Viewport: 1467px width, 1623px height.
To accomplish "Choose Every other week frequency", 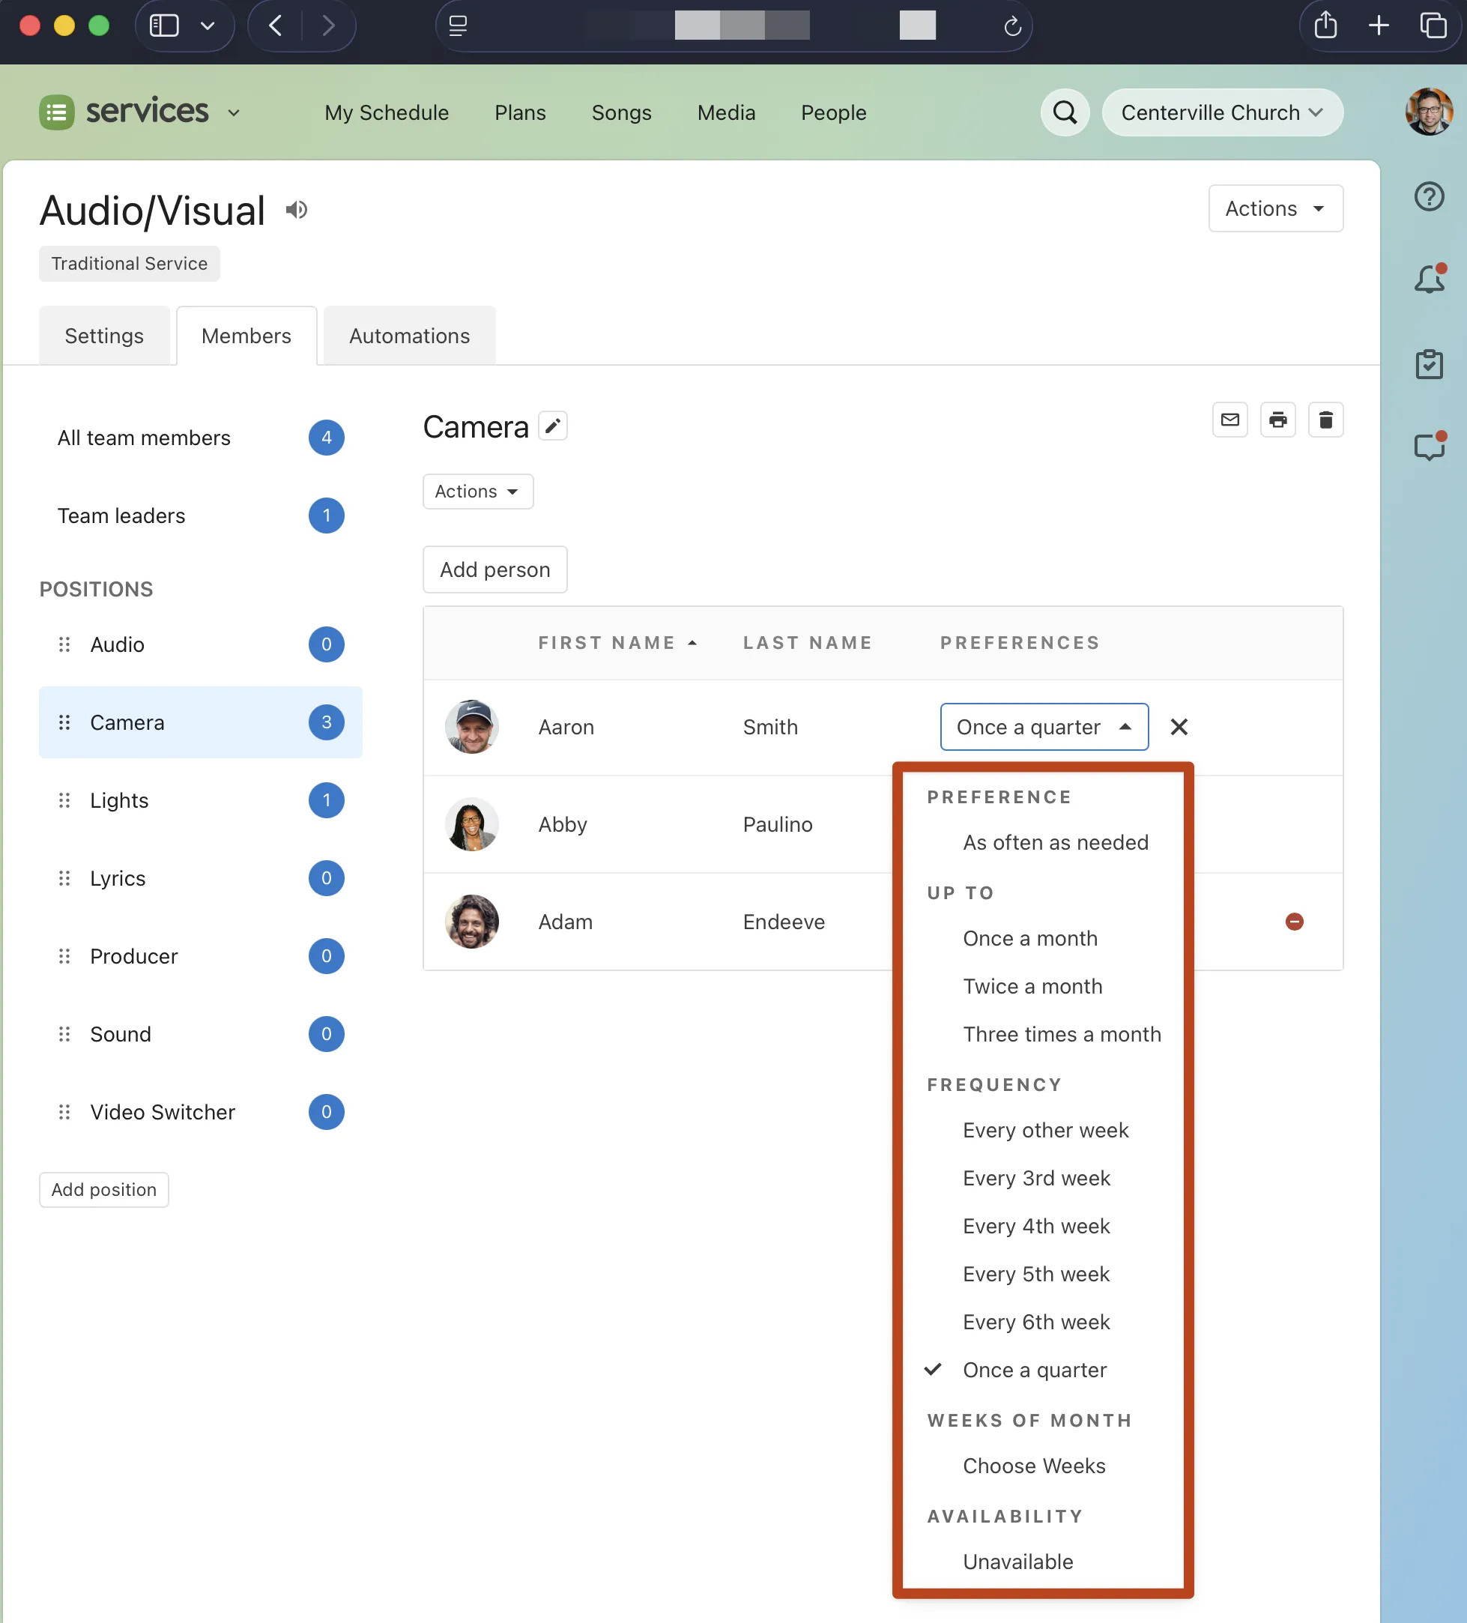I will click(1045, 1130).
